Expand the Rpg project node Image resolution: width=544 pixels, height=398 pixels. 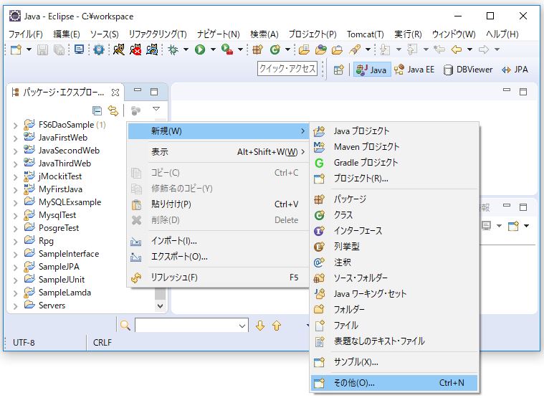pyautogui.click(x=15, y=242)
